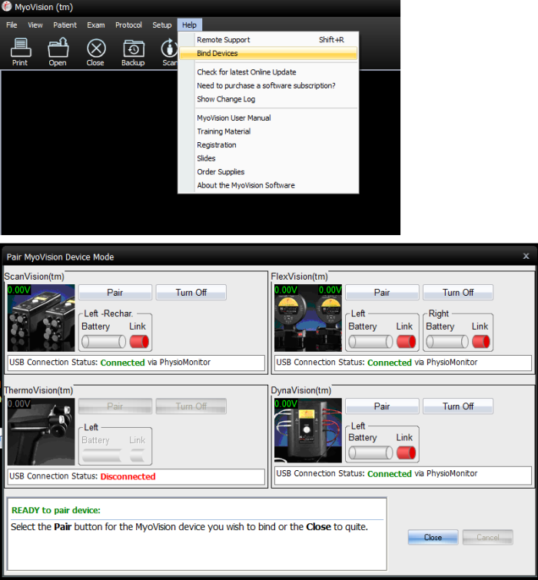
Task: Click FlexVision USB Connected status text
Action: click(x=389, y=363)
